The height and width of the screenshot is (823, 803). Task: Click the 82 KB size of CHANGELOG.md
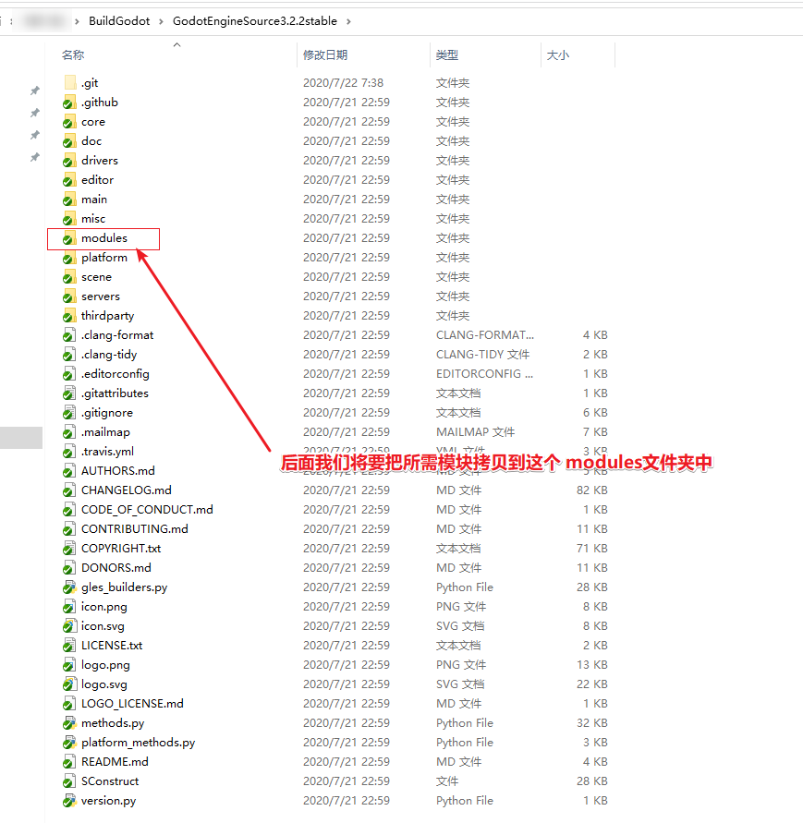[x=592, y=490]
